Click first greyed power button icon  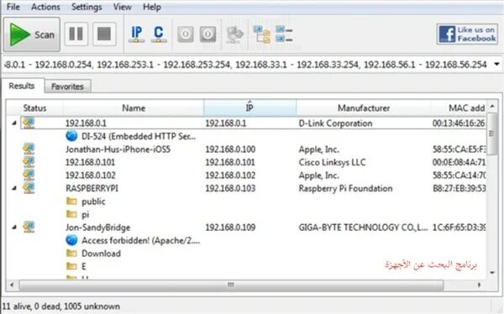pos(186,34)
